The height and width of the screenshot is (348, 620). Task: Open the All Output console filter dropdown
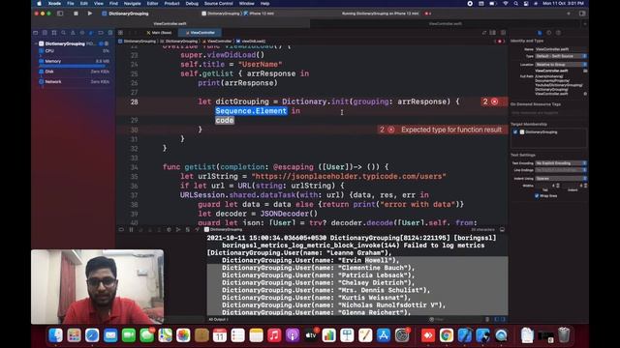point(219,319)
